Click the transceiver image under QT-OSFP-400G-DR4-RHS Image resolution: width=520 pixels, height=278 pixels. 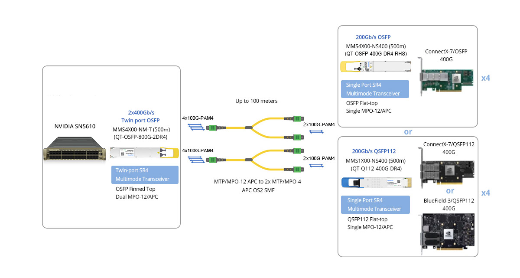coord(376,67)
